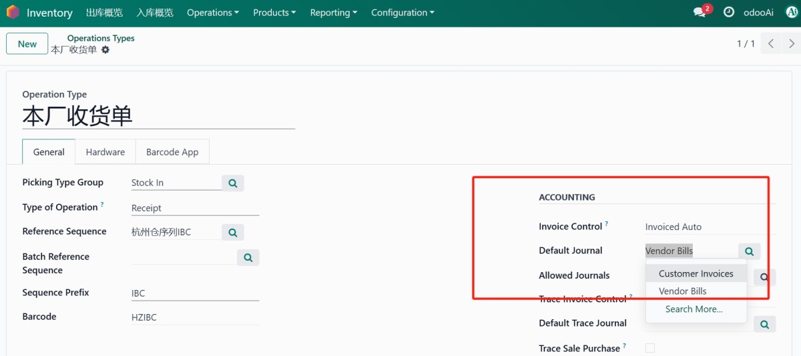Screen dimensions: 801x356
Task: Enable the Trace Sale Purchase checkbox
Action: (650, 348)
